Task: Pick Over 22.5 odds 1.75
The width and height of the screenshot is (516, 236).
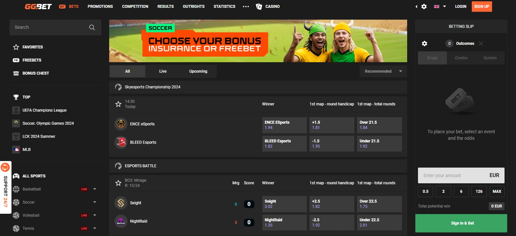Action: (379, 204)
